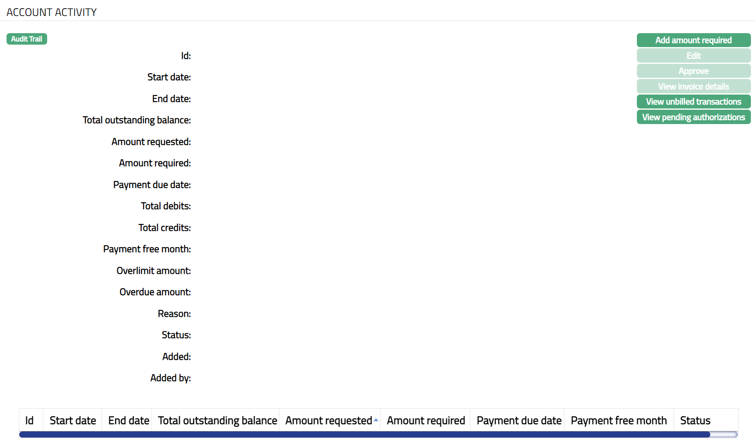Sort table by Id column
Viewport: 755px width, 445px height.
[30, 420]
